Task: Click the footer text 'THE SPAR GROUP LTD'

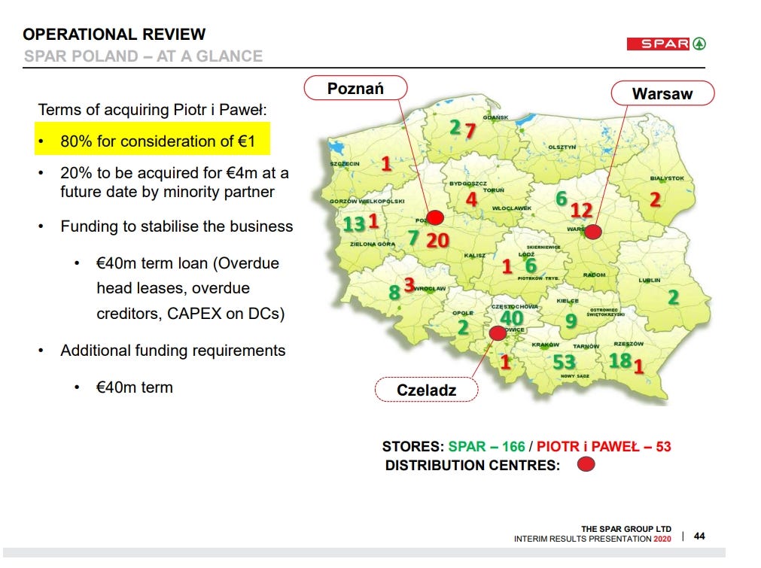Action: [x=626, y=529]
